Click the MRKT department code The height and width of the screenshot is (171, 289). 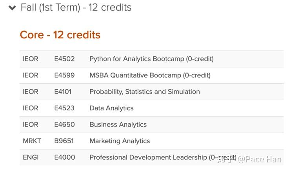32,141
